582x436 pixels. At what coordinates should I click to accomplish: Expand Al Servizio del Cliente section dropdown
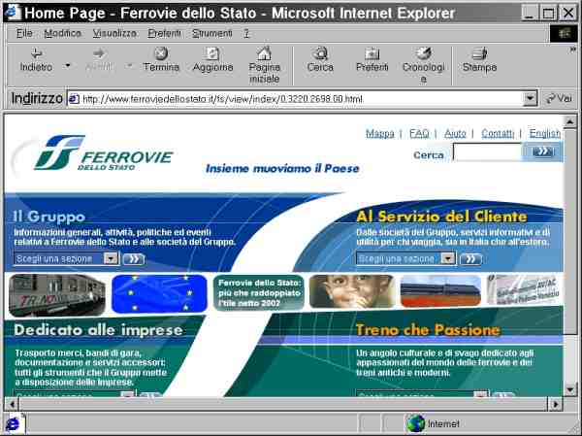tap(405, 258)
